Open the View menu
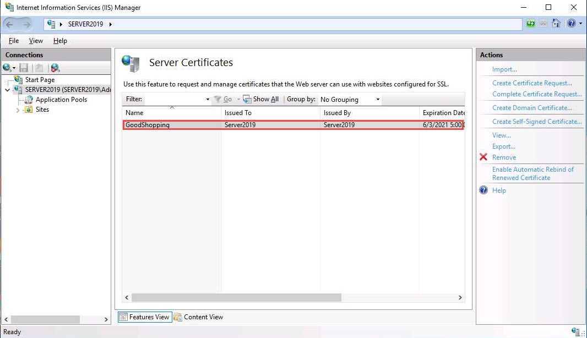This screenshot has height=338, width=587. (36, 41)
